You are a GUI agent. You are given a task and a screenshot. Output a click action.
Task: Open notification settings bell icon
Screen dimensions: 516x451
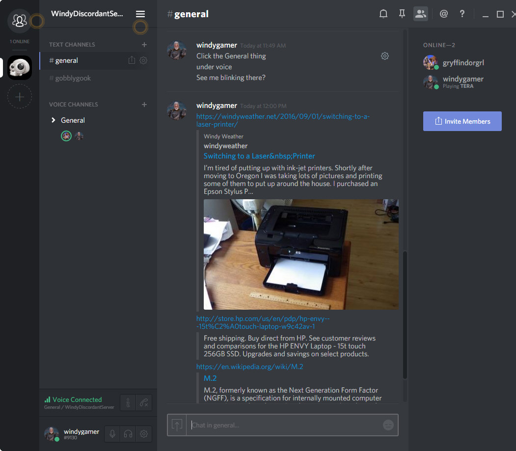coord(383,14)
